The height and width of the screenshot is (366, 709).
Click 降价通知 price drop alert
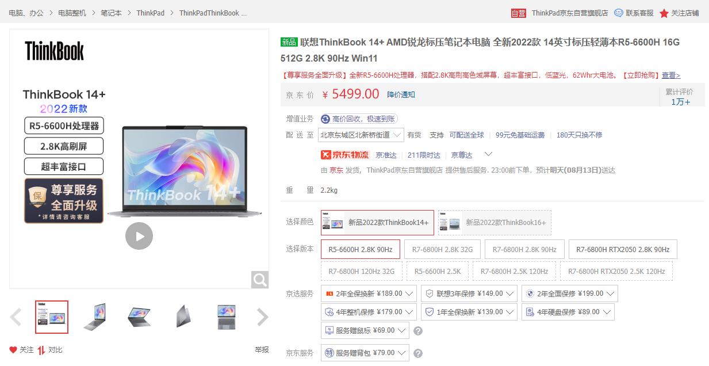click(401, 94)
